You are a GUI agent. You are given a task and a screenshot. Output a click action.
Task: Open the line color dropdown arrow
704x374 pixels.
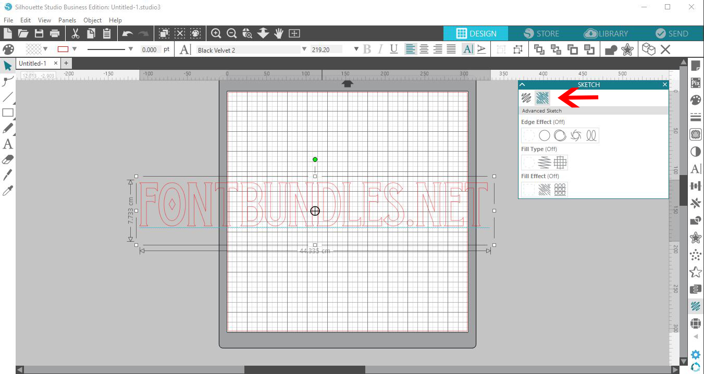point(75,49)
